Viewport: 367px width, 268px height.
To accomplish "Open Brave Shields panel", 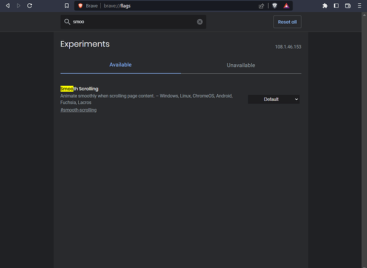I will (275, 5).
